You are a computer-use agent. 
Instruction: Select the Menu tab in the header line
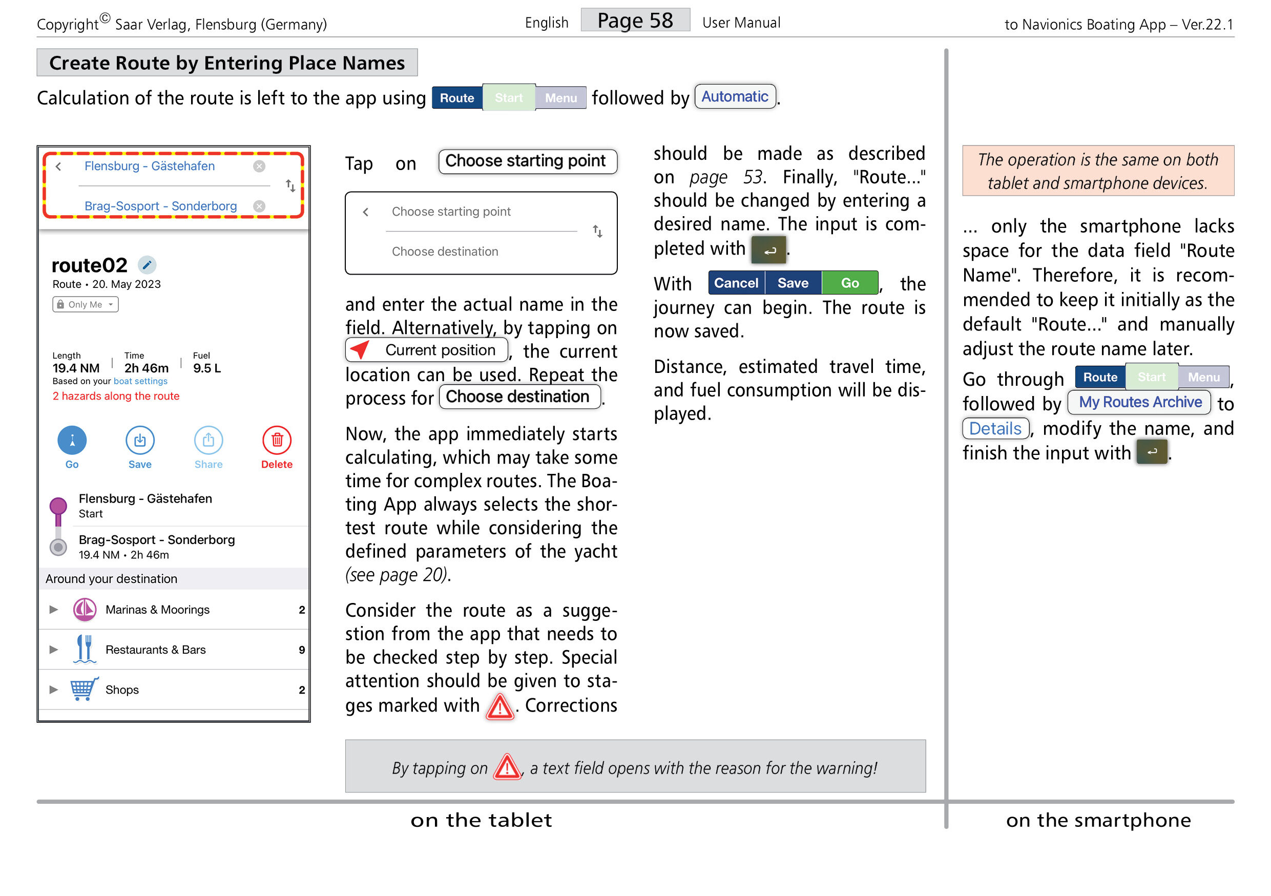561,98
